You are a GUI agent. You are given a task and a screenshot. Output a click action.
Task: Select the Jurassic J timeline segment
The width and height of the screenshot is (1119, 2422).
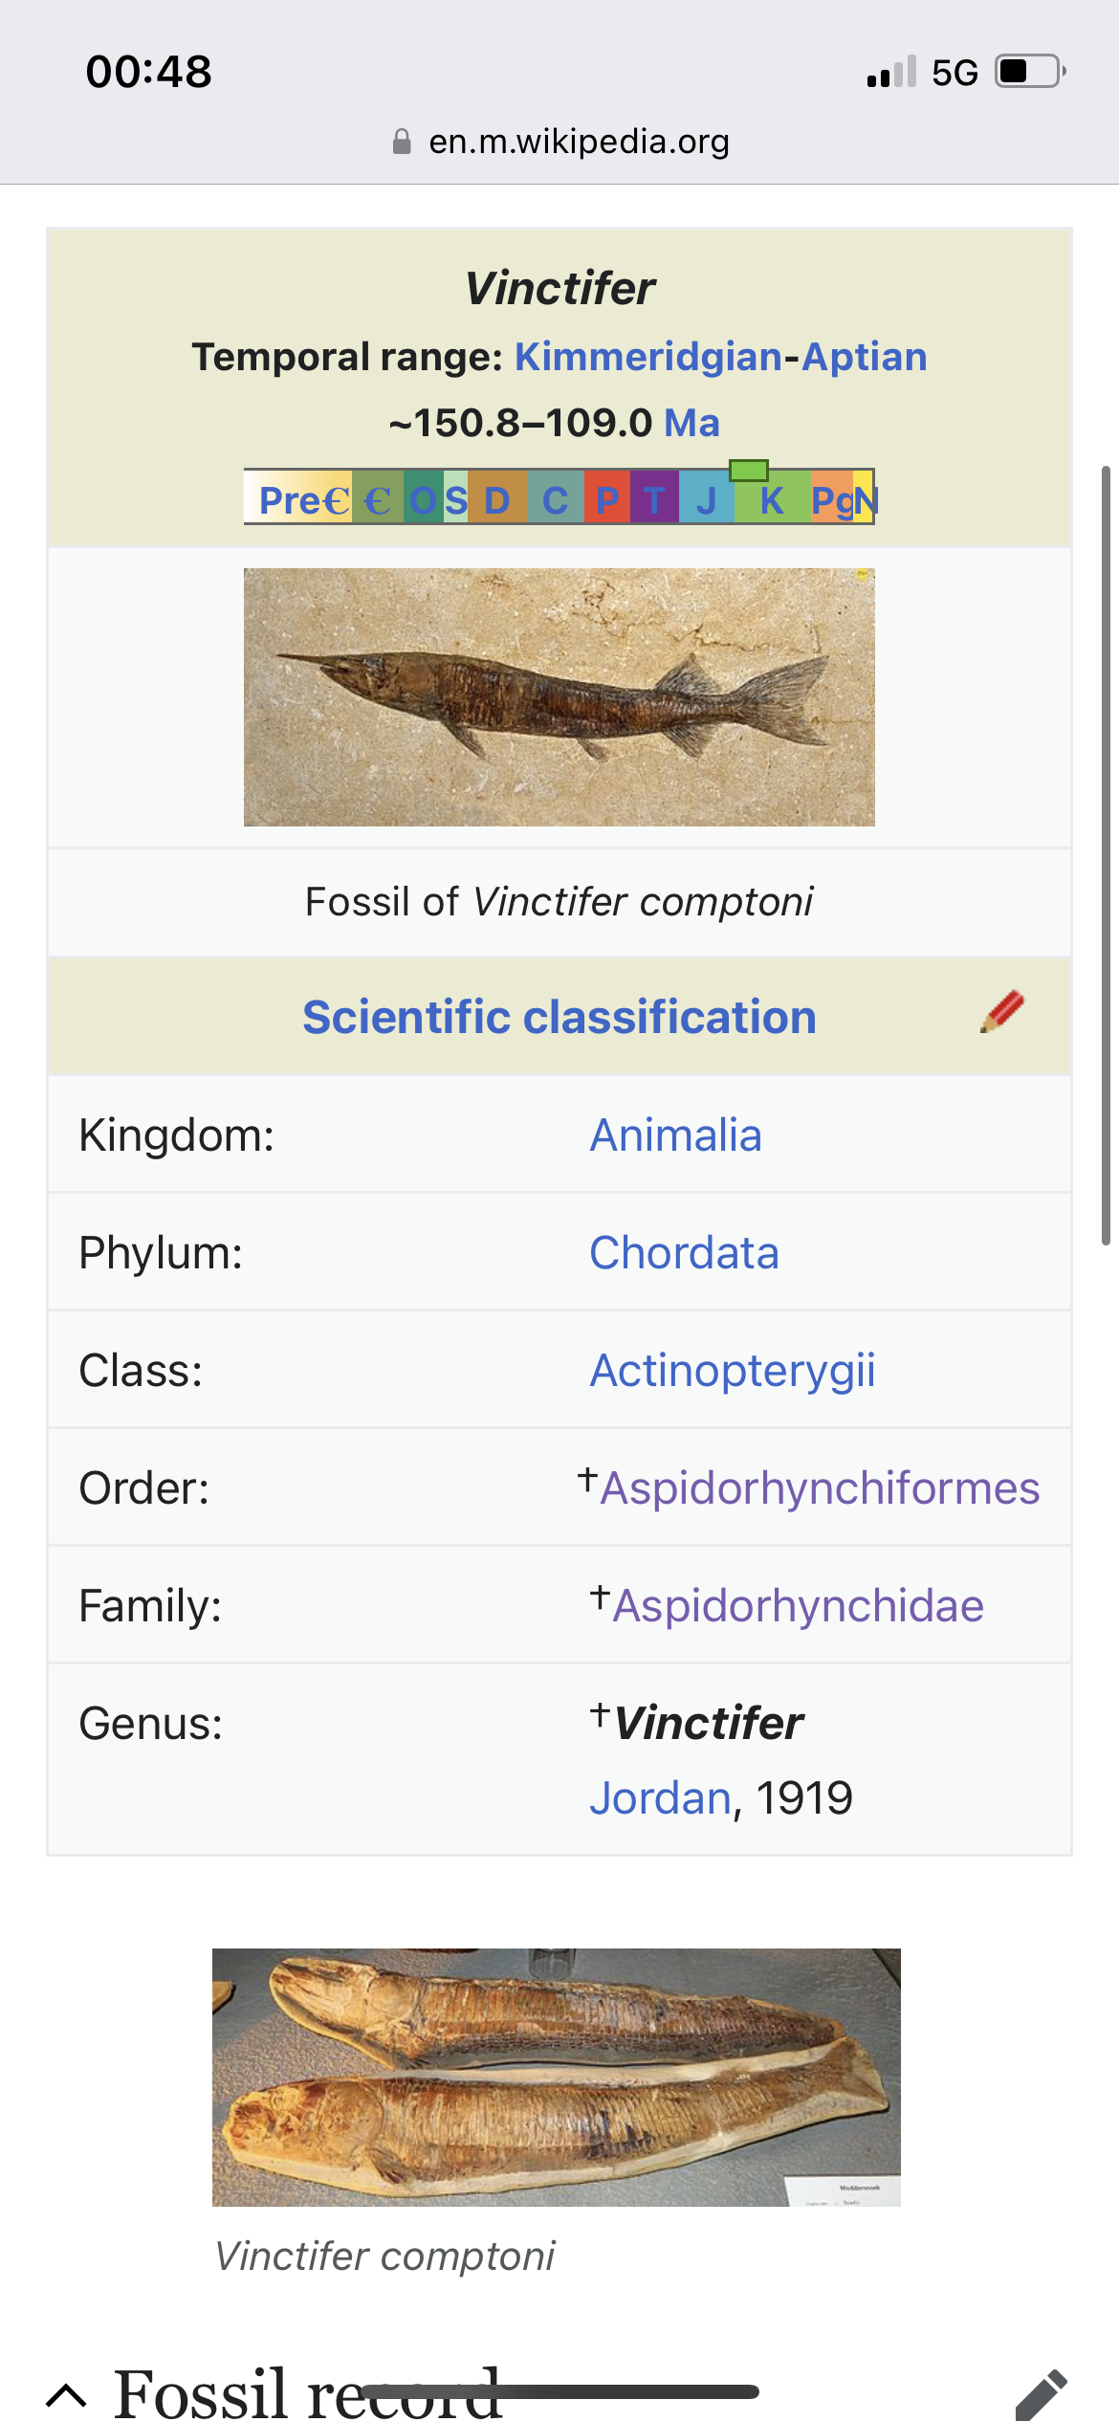click(706, 500)
